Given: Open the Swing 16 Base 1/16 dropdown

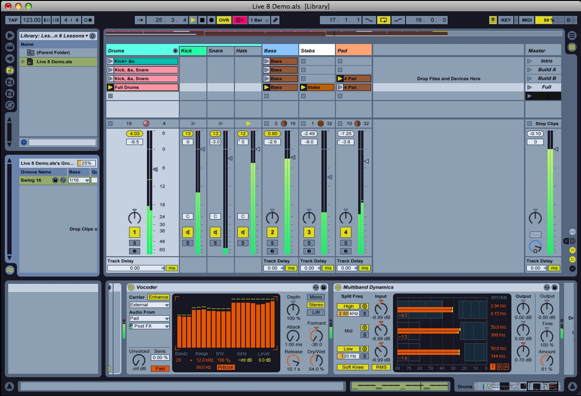Looking at the screenshot, I should [x=79, y=180].
